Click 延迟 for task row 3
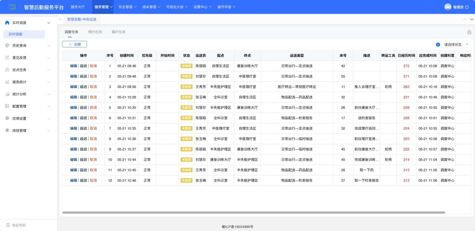Viewport: 475px width, 231px height. 83,86
